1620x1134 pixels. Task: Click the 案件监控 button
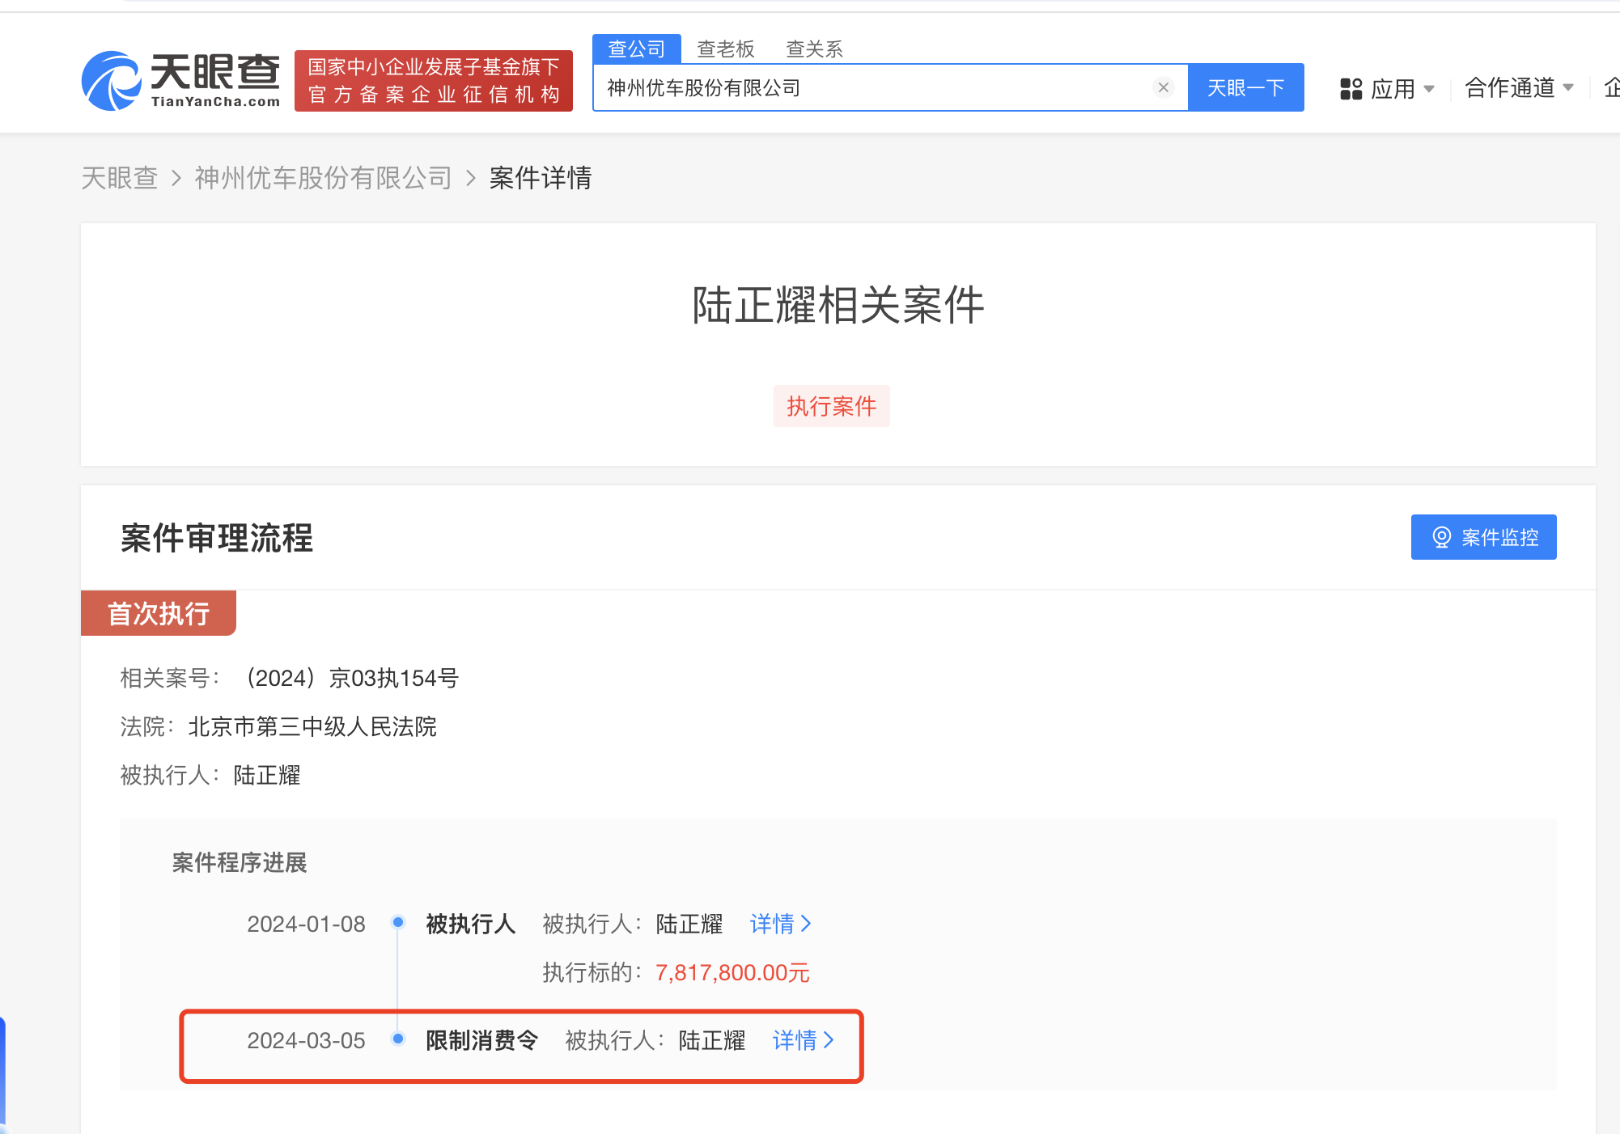coord(1484,537)
